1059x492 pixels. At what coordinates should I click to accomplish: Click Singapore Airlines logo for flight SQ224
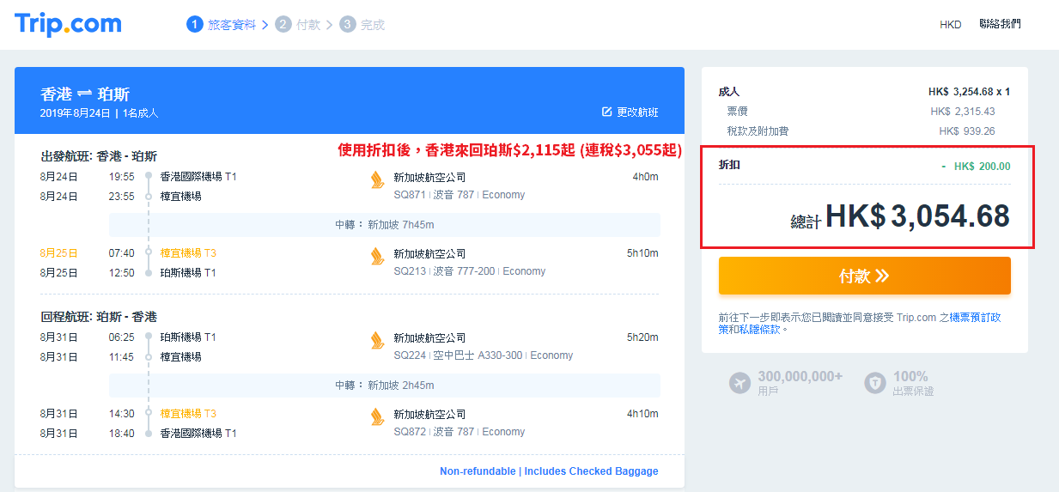[x=376, y=340]
